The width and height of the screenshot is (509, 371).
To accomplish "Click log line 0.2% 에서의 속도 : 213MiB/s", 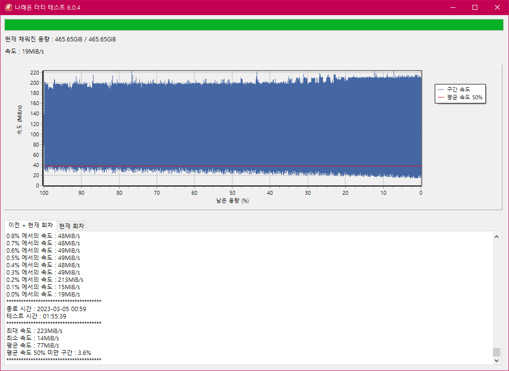I will pyautogui.click(x=45, y=280).
